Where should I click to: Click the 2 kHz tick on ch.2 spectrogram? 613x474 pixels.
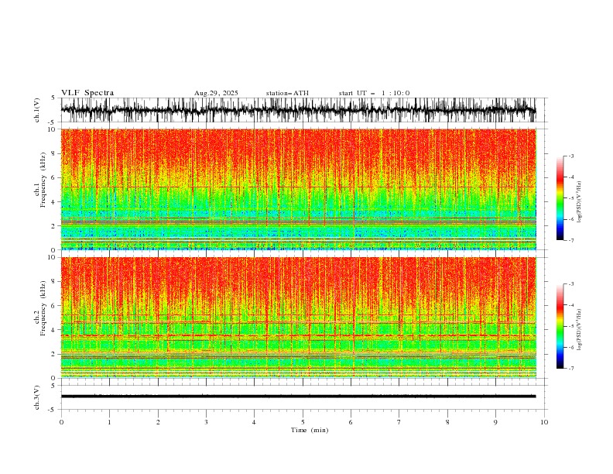tap(53, 354)
